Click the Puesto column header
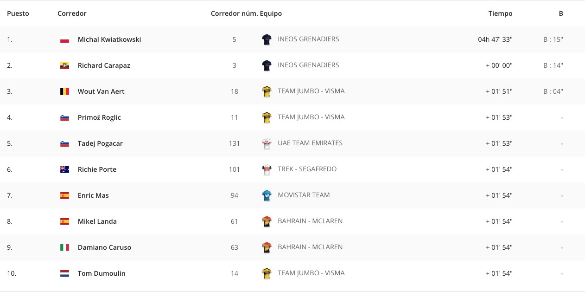 (x=18, y=13)
